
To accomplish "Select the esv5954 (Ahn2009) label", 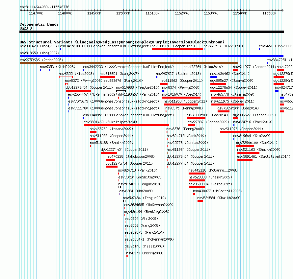I will 141,219.
